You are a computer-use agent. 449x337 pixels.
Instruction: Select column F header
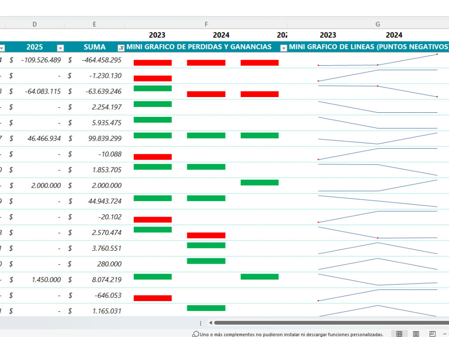[206, 24]
